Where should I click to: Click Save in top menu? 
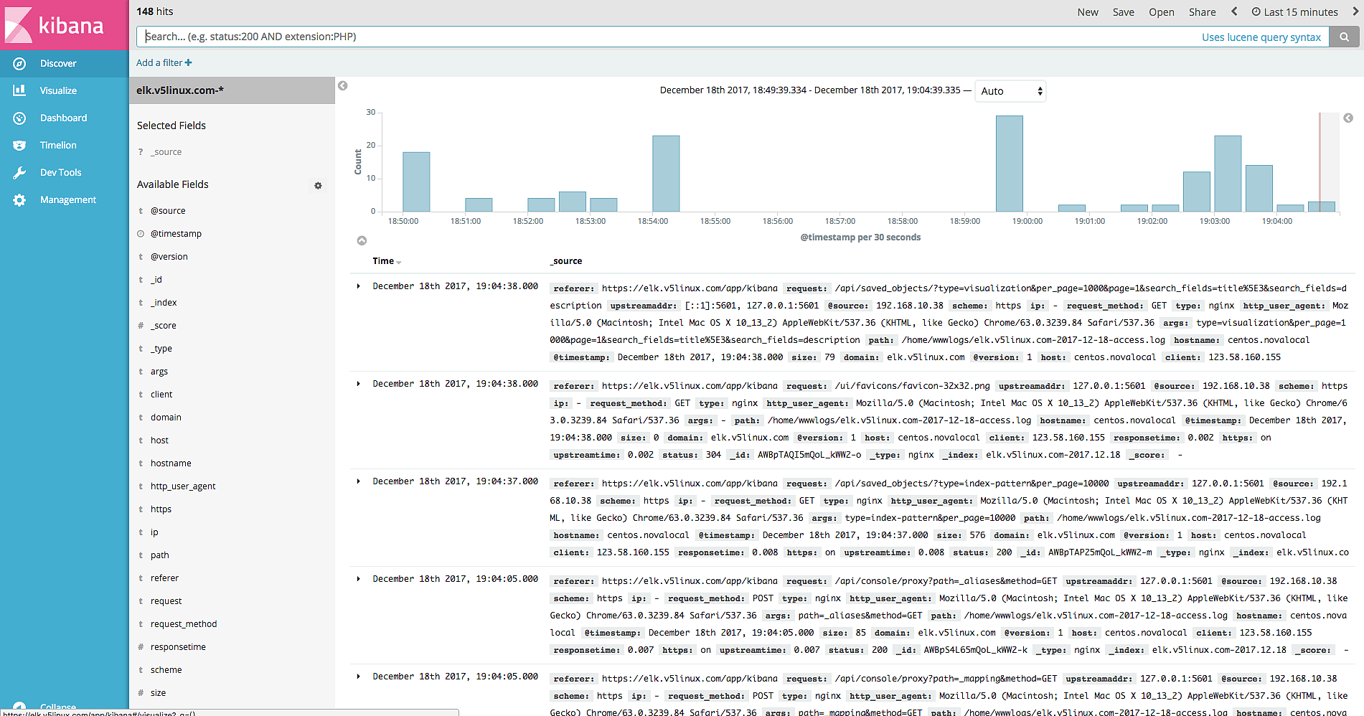coord(1123,12)
